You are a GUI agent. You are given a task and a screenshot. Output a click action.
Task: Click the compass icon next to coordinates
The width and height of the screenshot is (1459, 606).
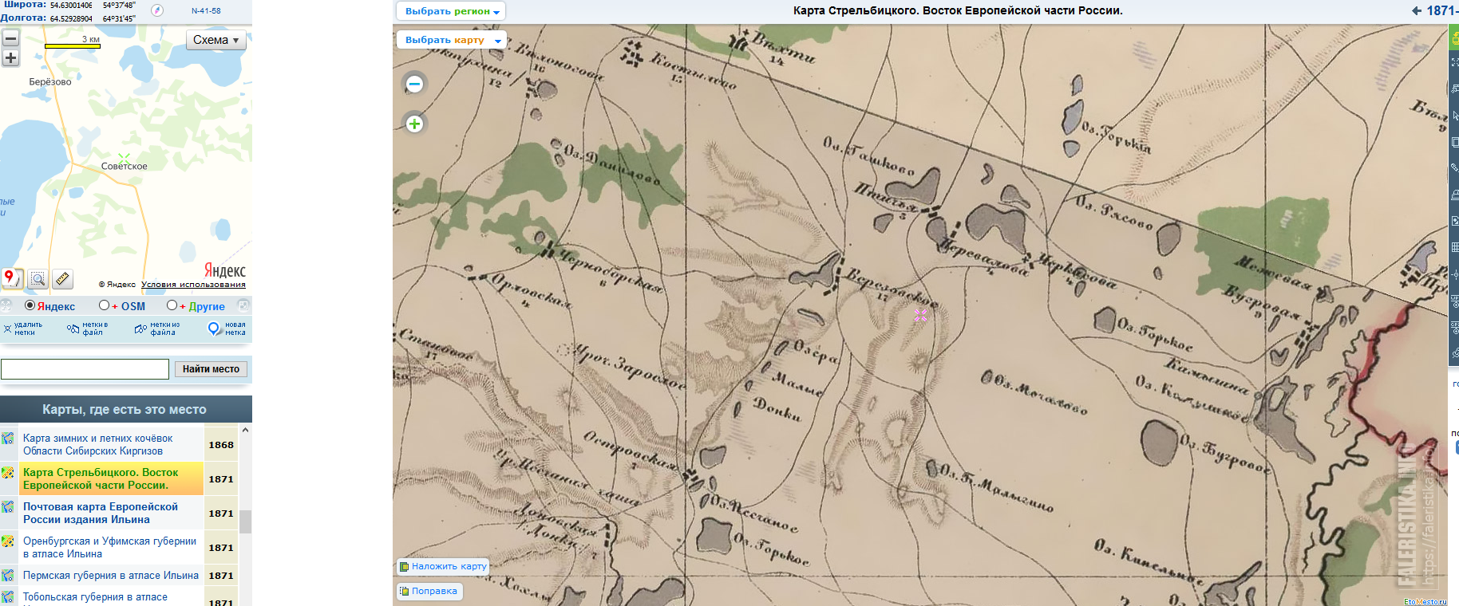[157, 10]
